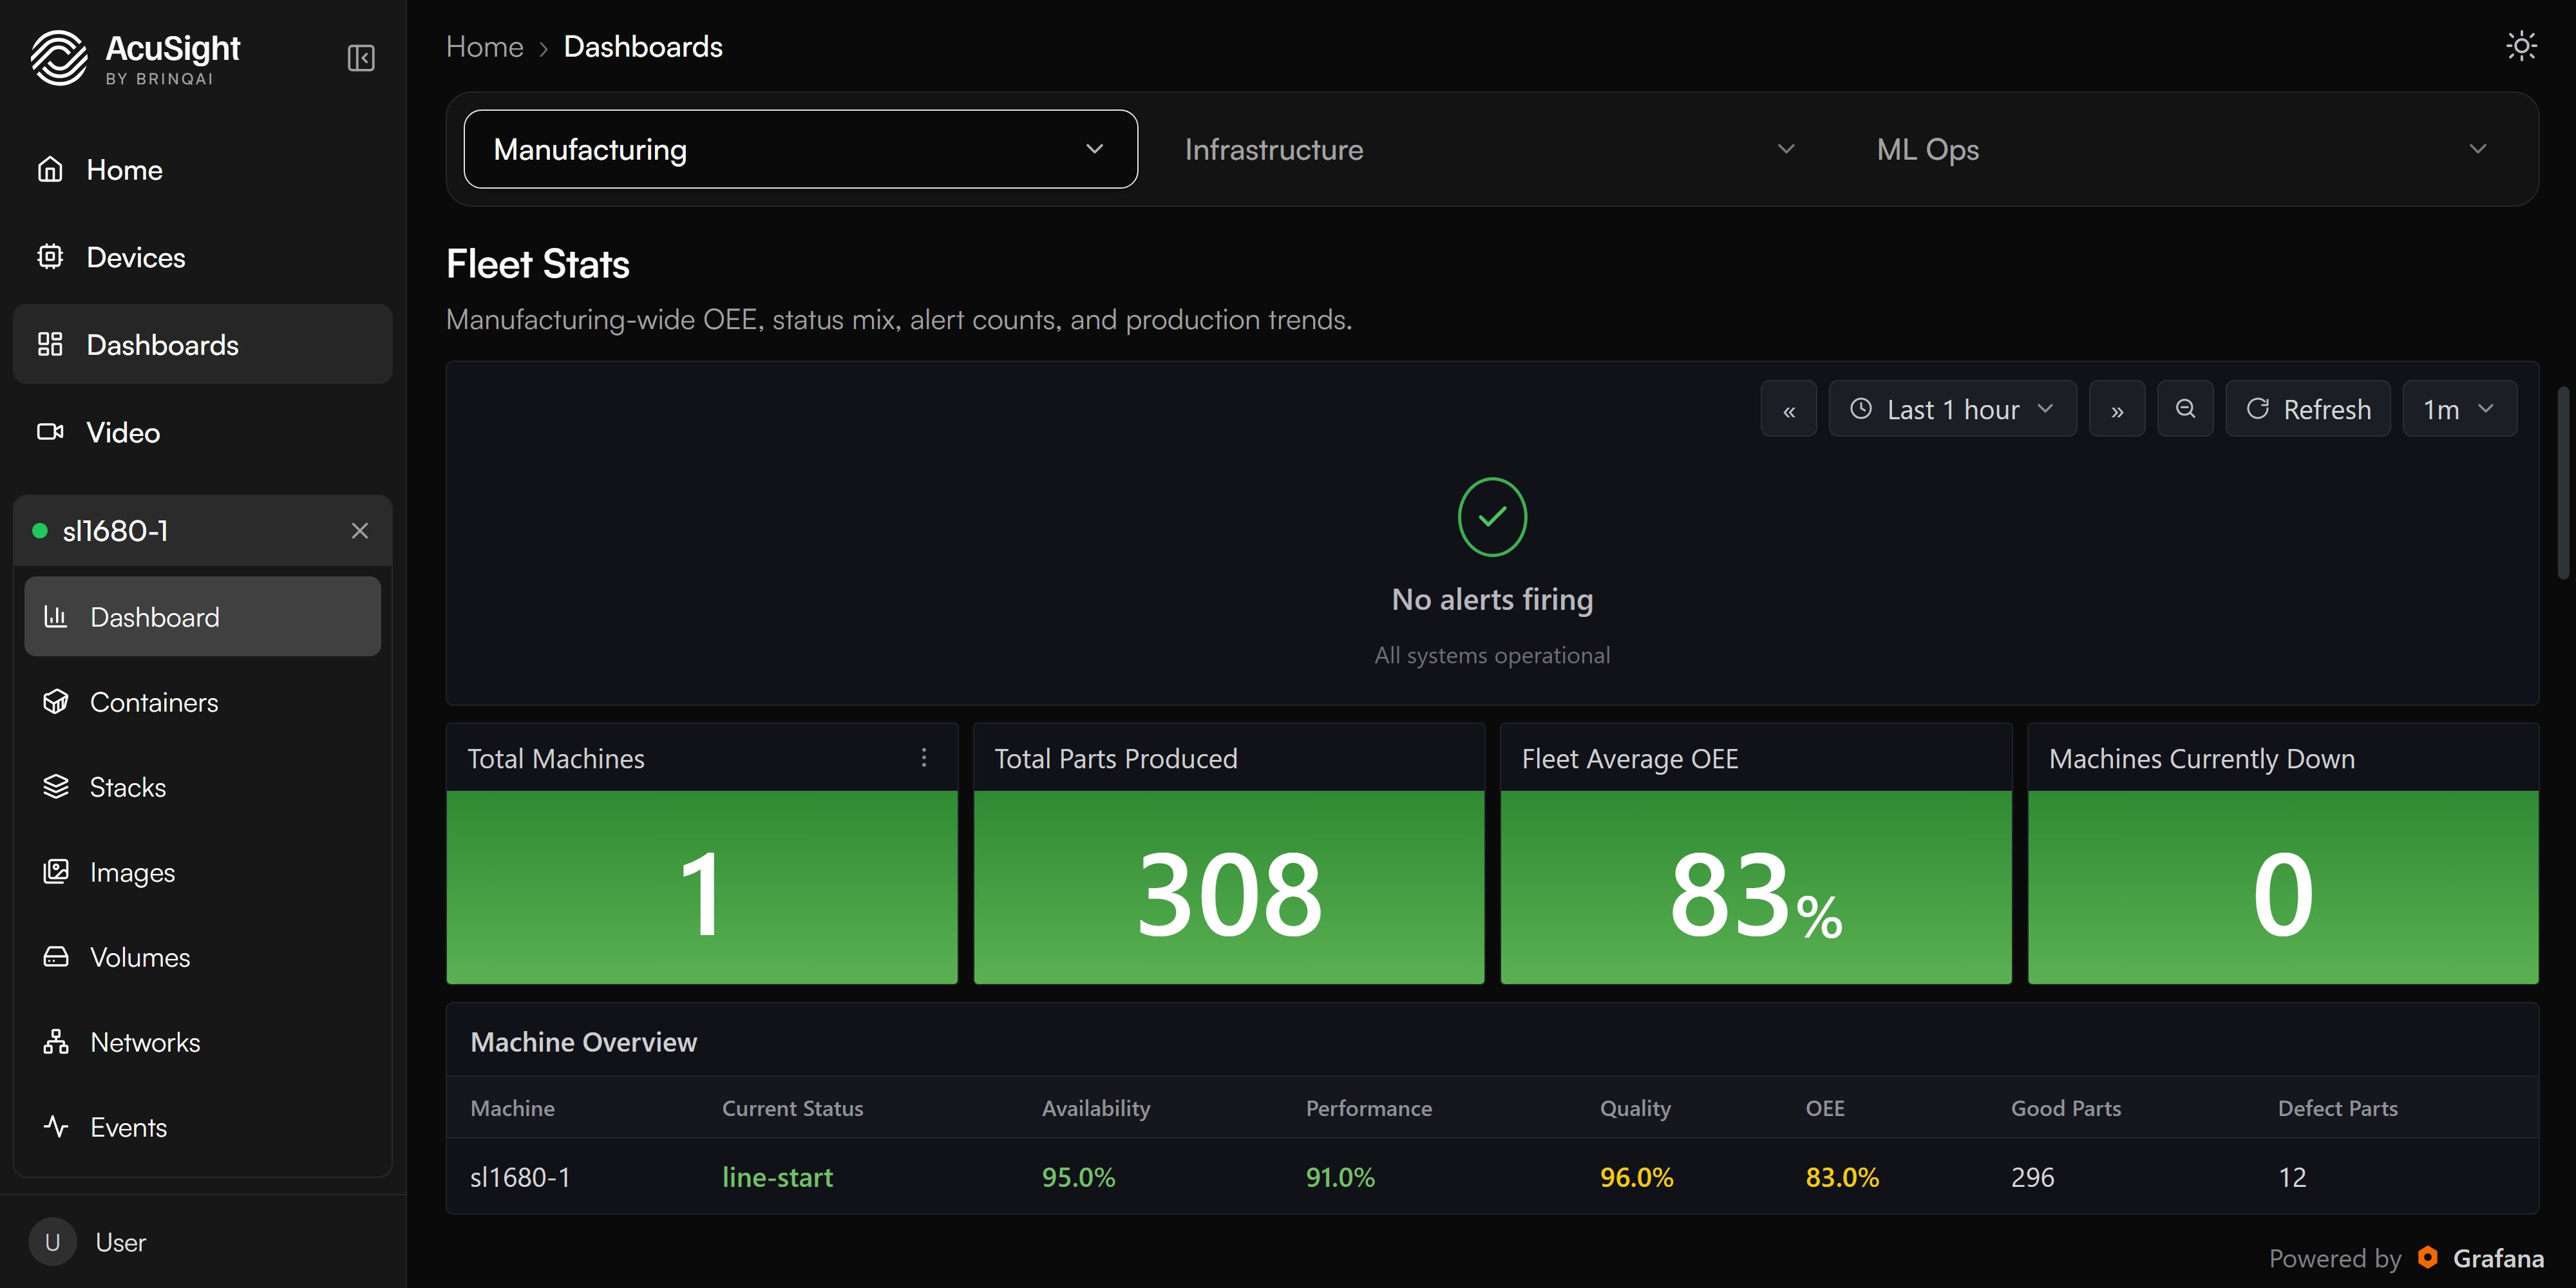This screenshot has width=2576, height=1288.
Task: Open the Events item
Action: [202, 1127]
